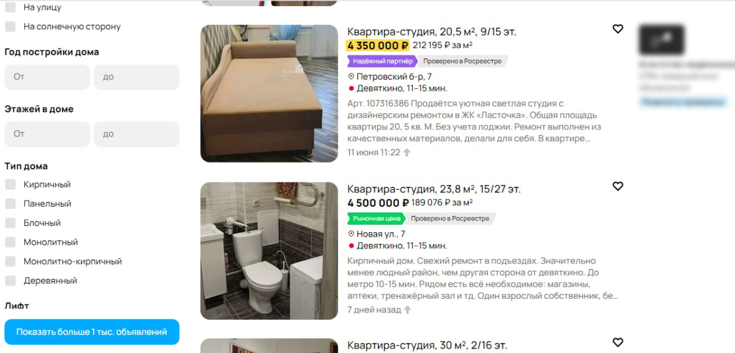735x353 pixels.
Task: Open the Квартира-студия, 20,5 m² listing title
Action: [432, 32]
